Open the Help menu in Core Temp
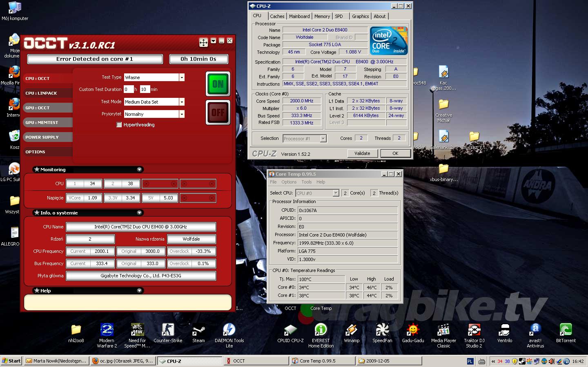The image size is (588, 367). coord(321,182)
